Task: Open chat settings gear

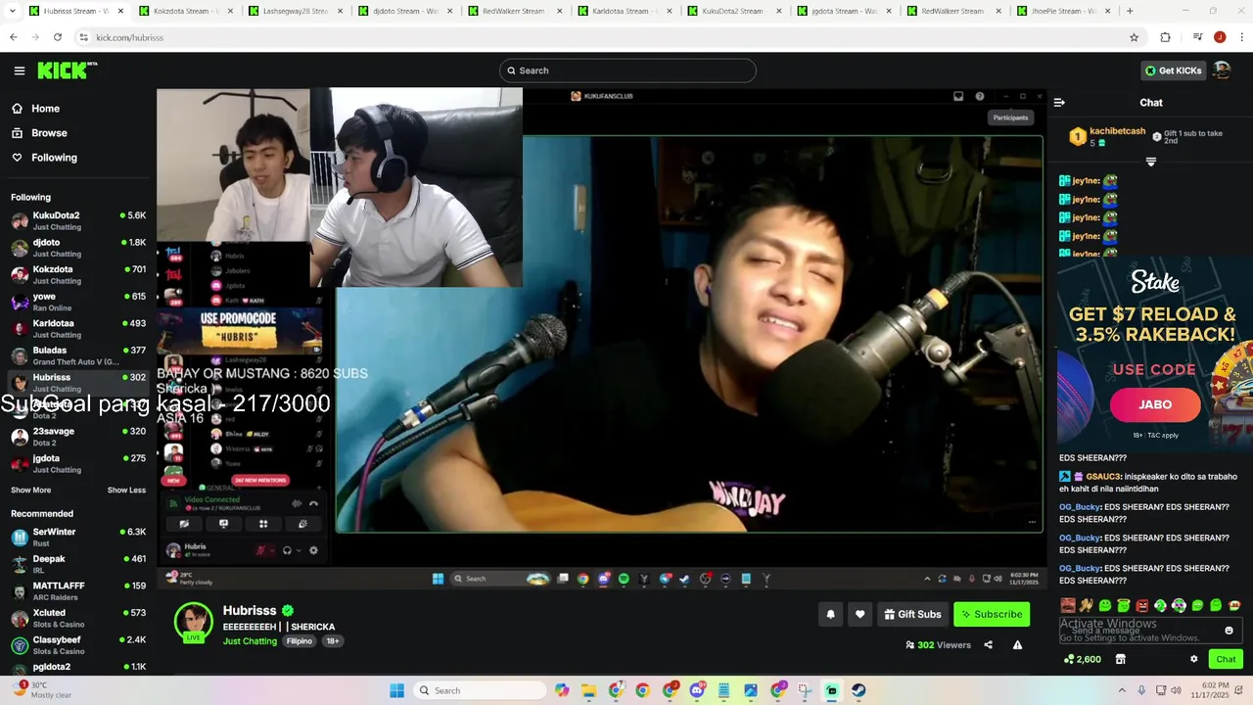Action: click(x=1193, y=659)
